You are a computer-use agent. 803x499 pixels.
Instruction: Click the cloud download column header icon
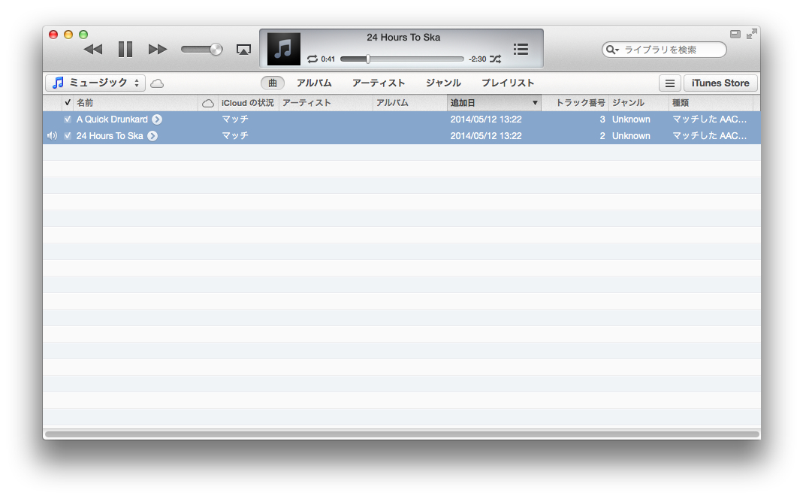[x=207, y=103]
